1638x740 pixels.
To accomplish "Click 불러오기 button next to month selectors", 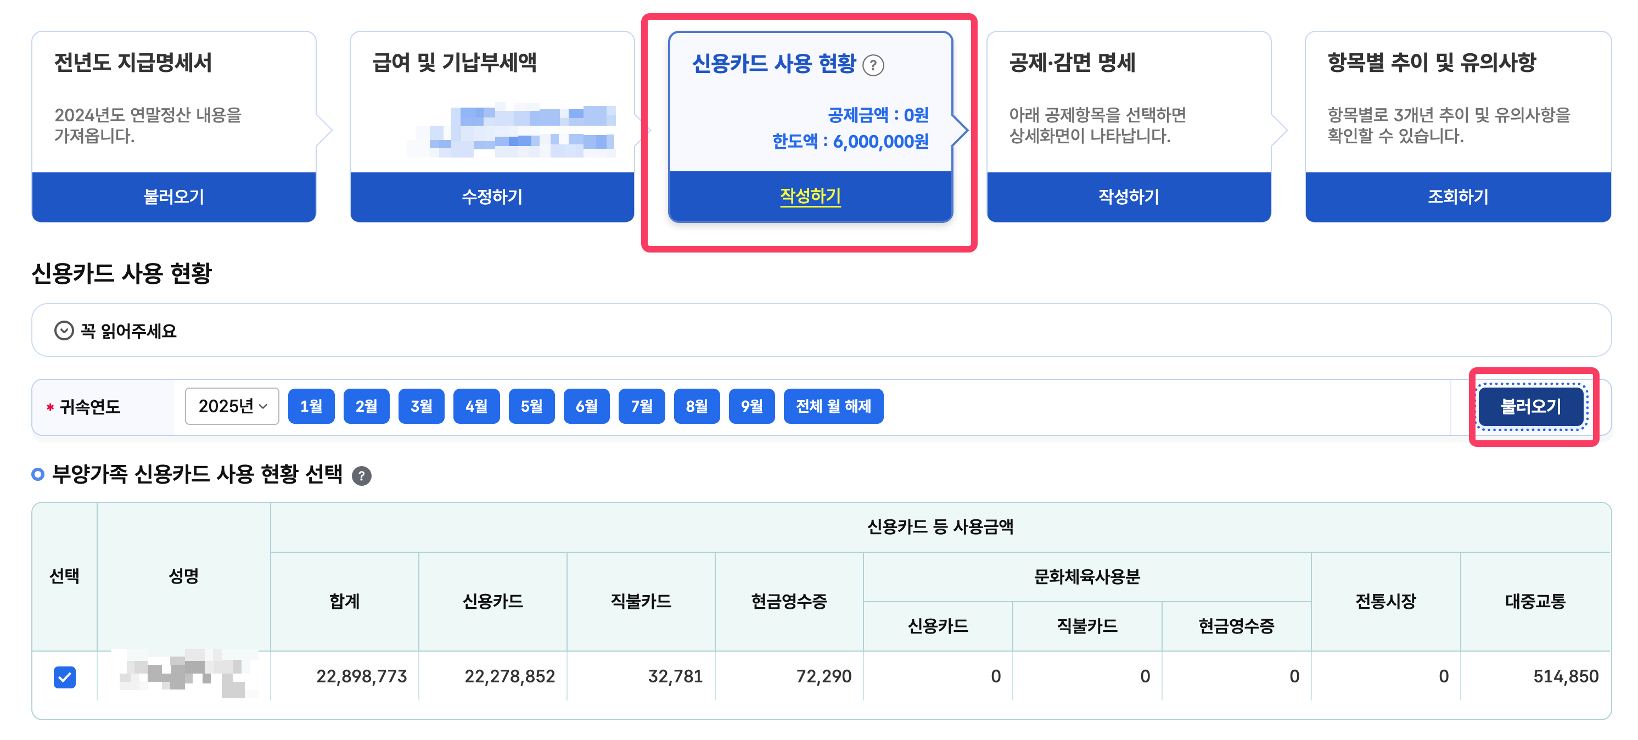I will point(1530,406).
